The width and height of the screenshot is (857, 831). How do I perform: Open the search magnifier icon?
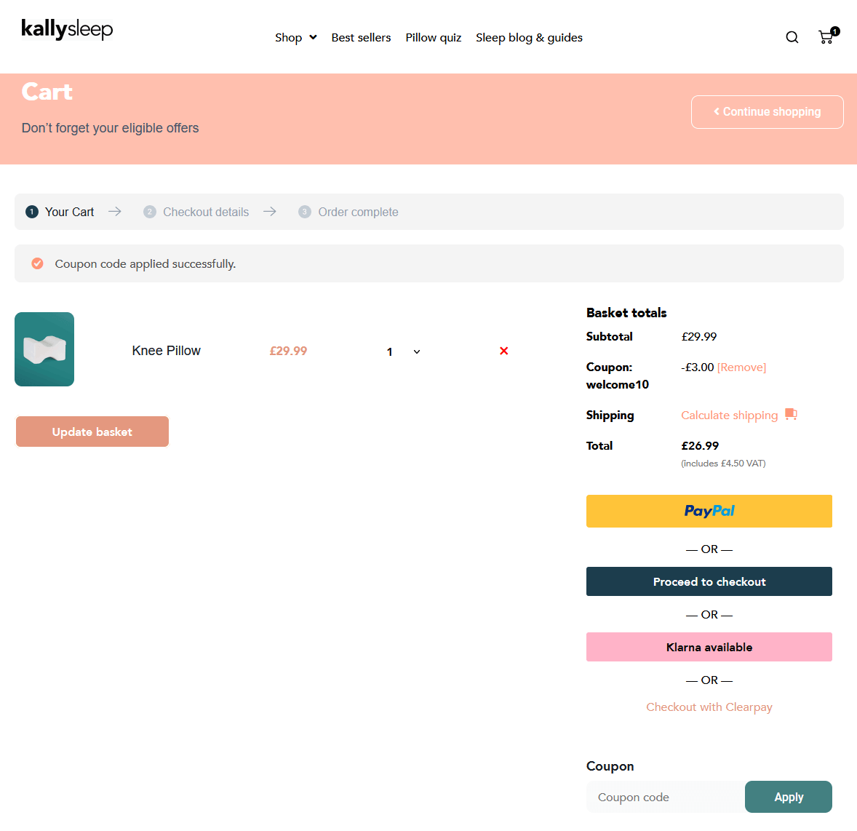click(x=792, y=37)
